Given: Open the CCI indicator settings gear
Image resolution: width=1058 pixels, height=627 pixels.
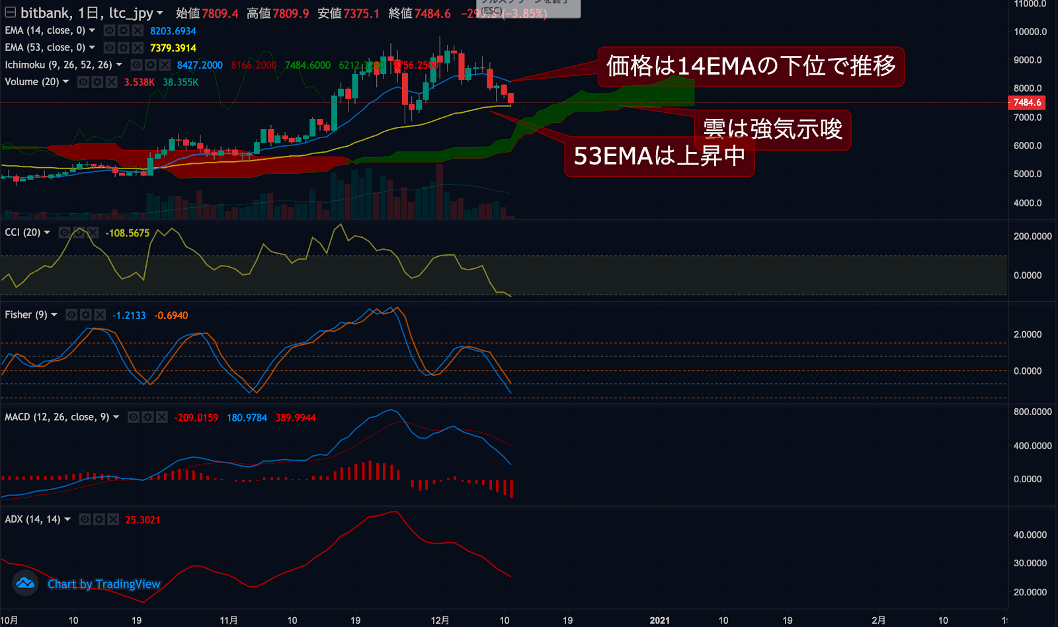Looking at the screenshot, I should [x=79, y=233].
